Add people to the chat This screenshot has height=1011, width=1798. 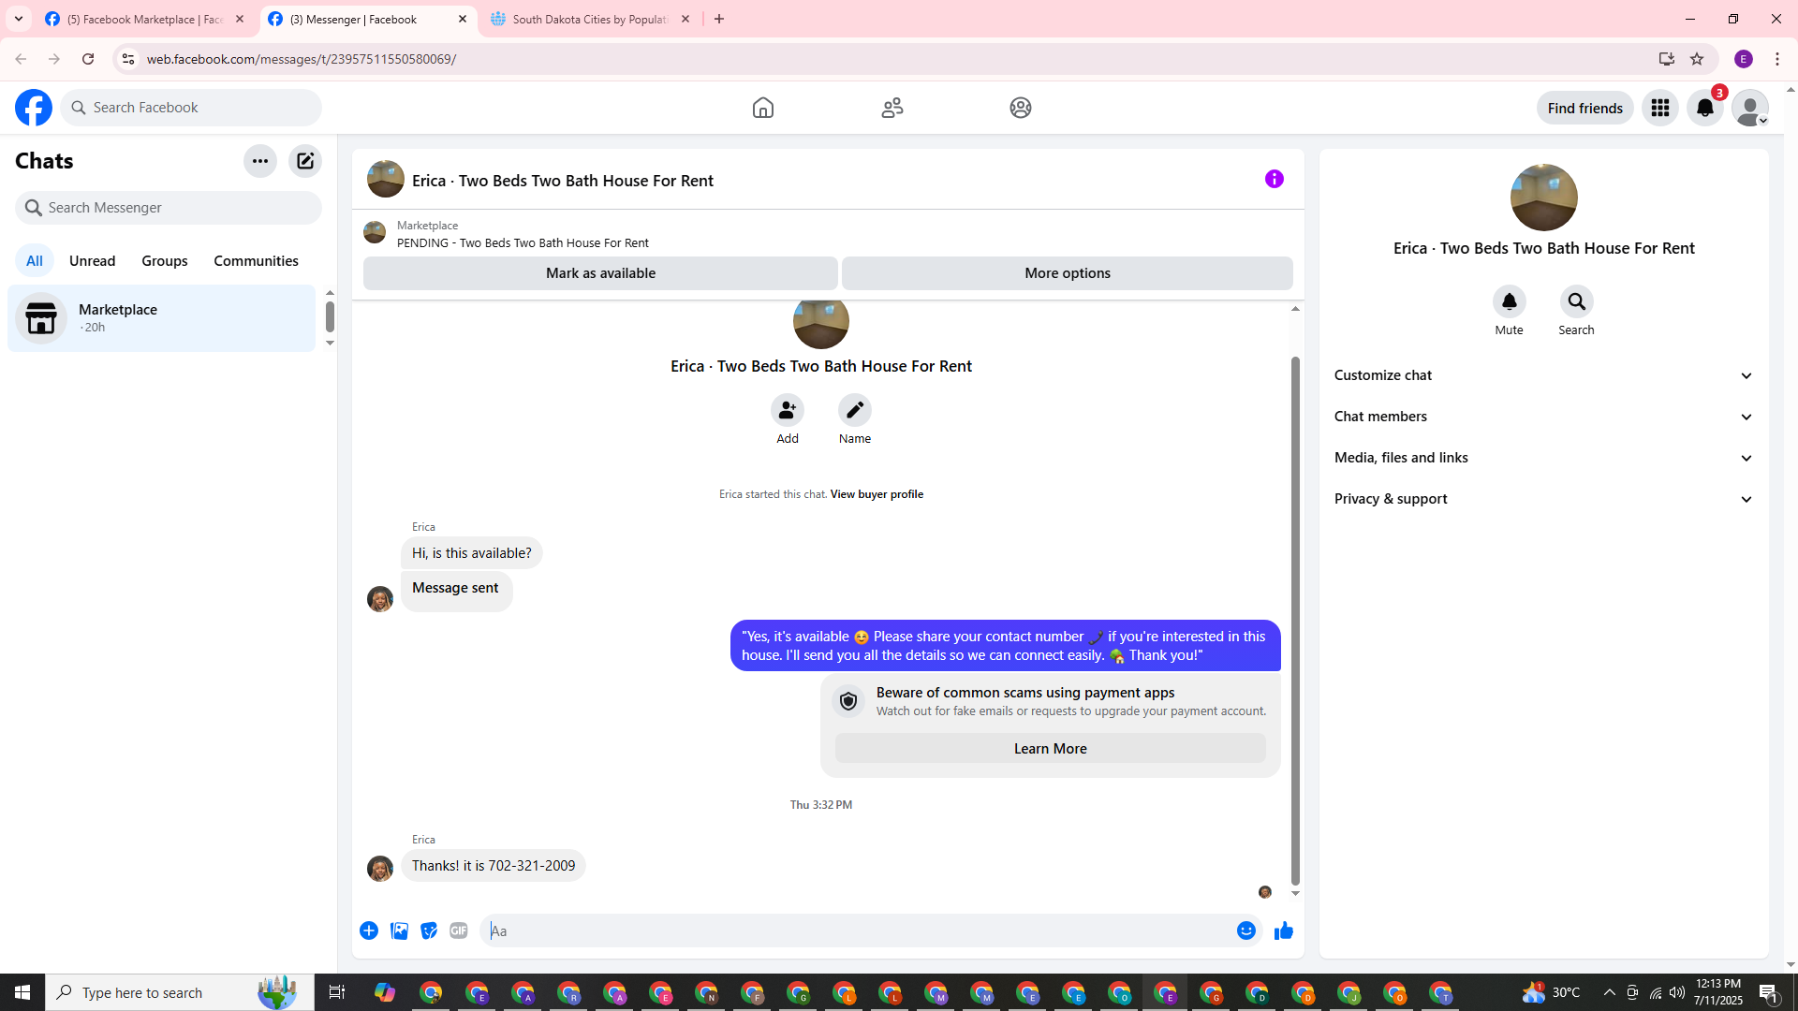(788, 410)
